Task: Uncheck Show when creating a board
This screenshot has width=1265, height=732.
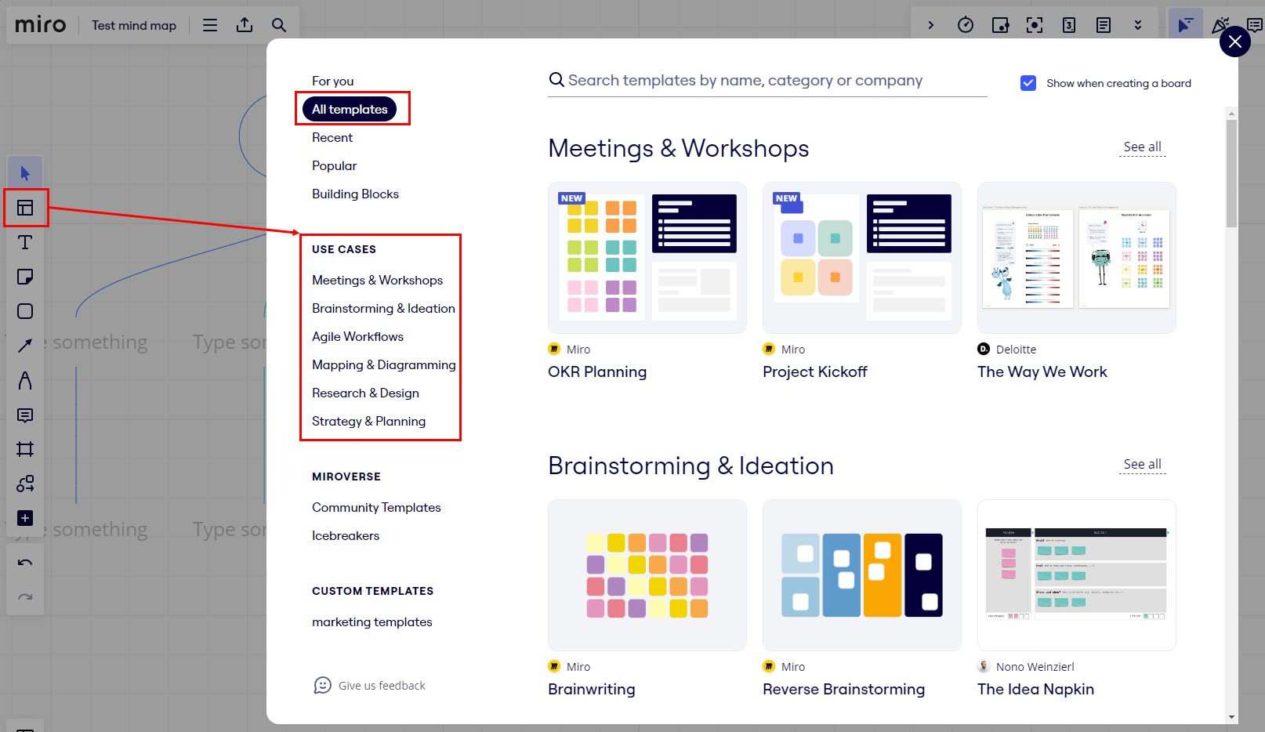Action: (1028, 83)
